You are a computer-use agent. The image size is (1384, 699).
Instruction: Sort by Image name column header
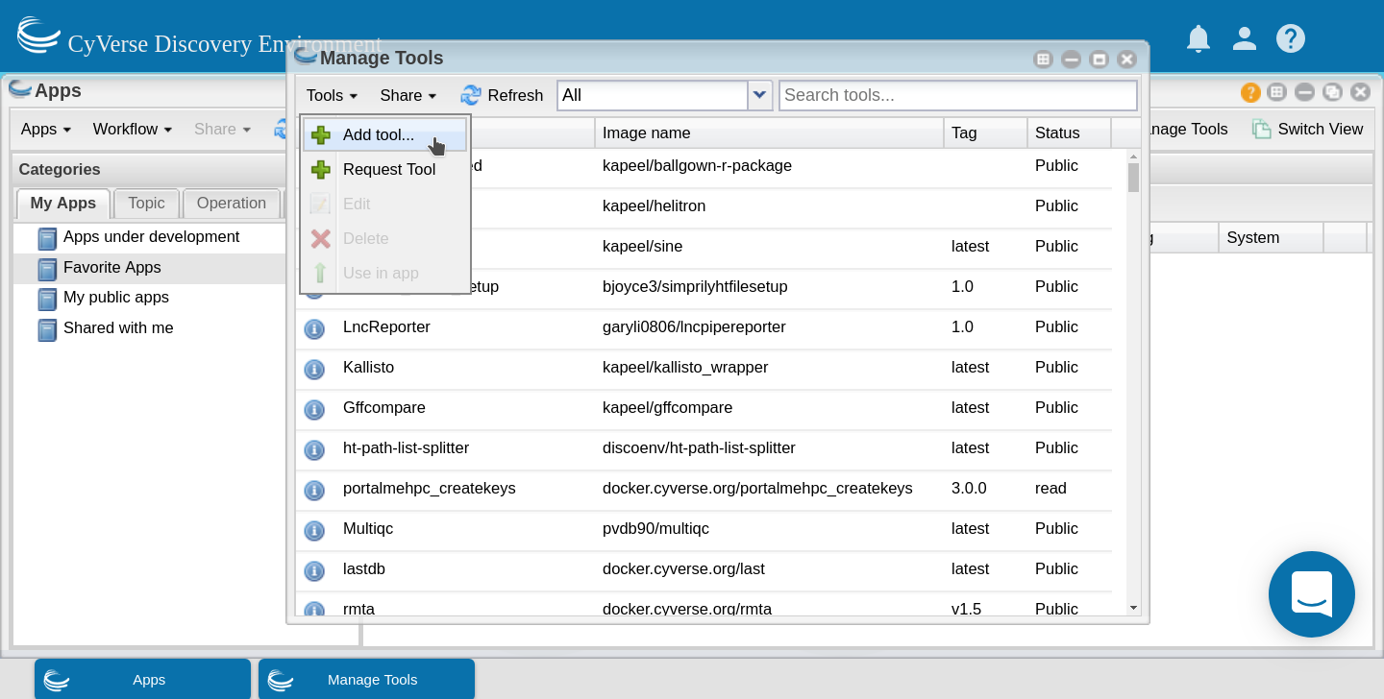point(769,133)
